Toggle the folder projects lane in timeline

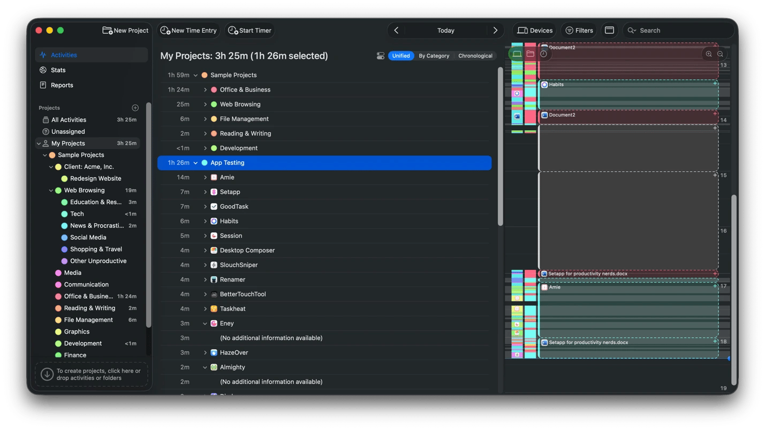click(530, 54)
